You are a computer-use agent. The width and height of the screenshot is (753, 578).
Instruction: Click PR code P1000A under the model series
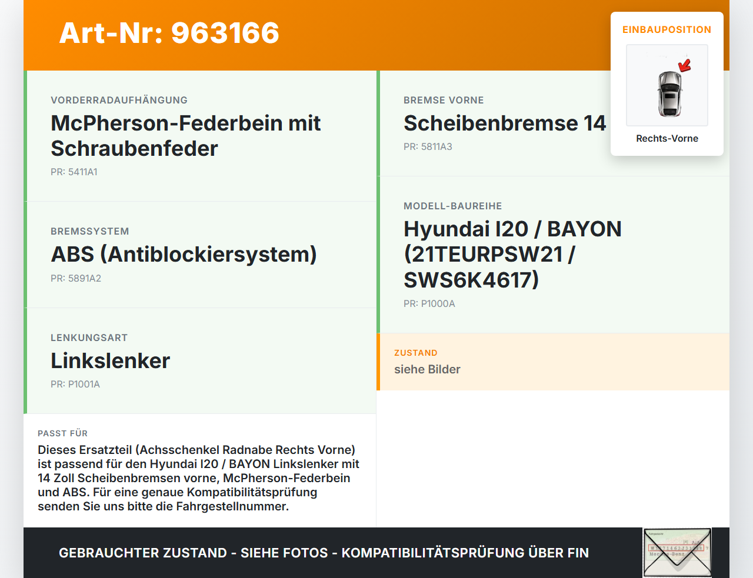point(429,303)
